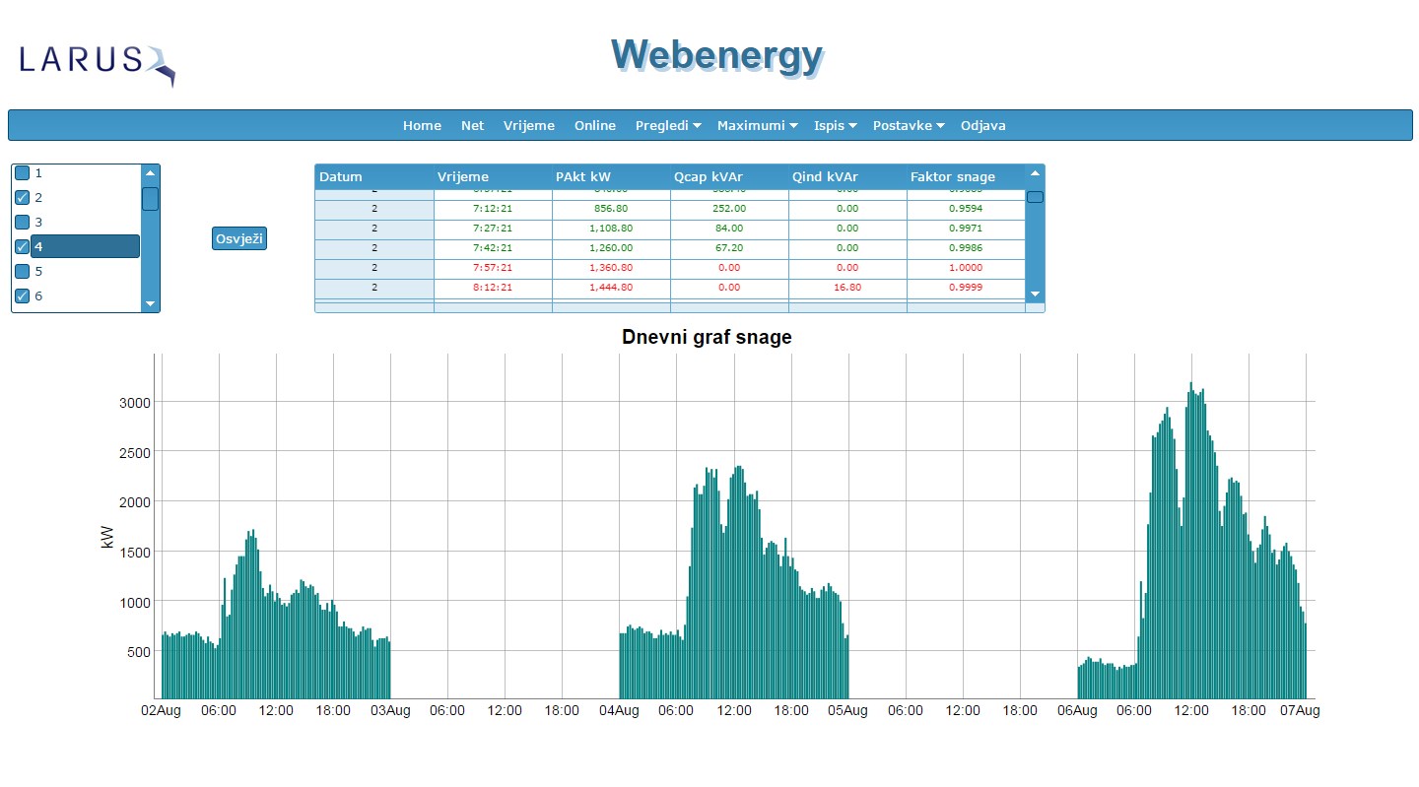Open the Postavke dropdown
Image resolution: width=1419 pixels, height=787 pixels.
tap(908, 126)
